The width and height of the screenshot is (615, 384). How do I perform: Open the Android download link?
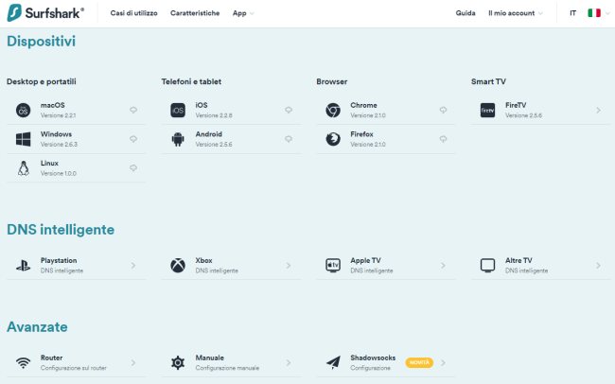[x=231, y=139]
